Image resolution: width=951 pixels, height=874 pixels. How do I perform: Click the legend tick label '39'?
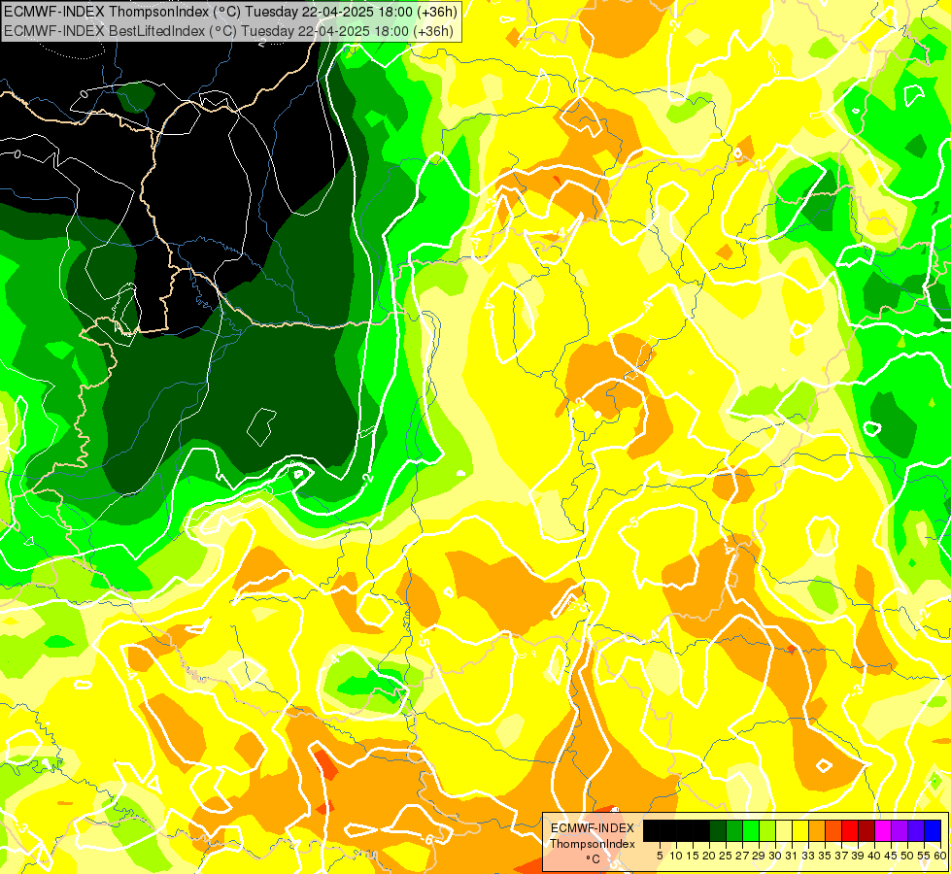(858, 856)
